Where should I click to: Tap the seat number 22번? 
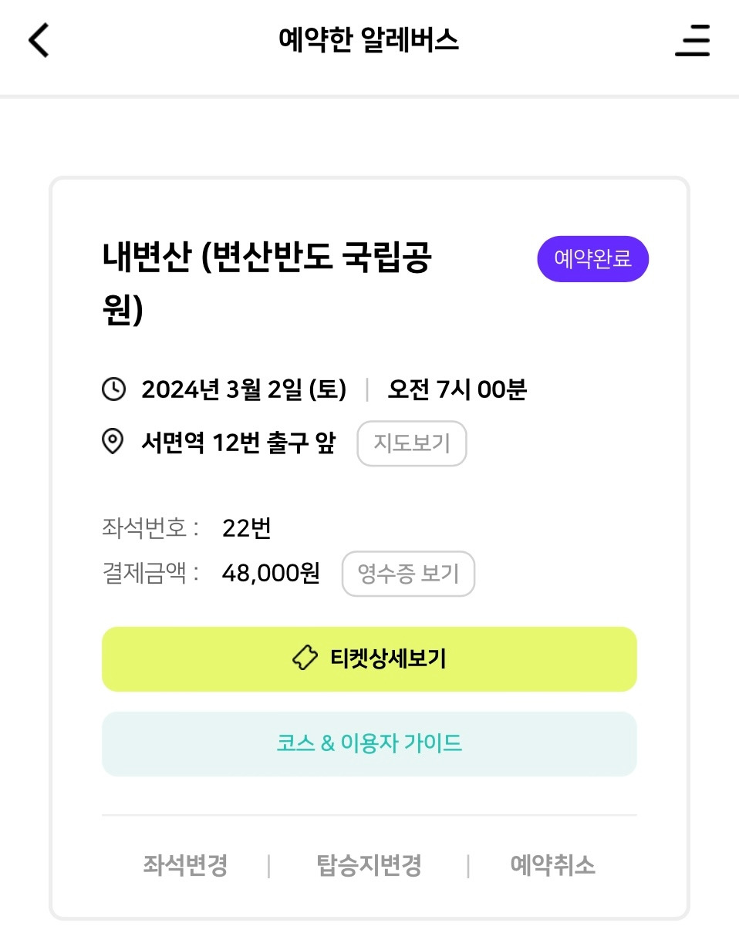[247, 529]
